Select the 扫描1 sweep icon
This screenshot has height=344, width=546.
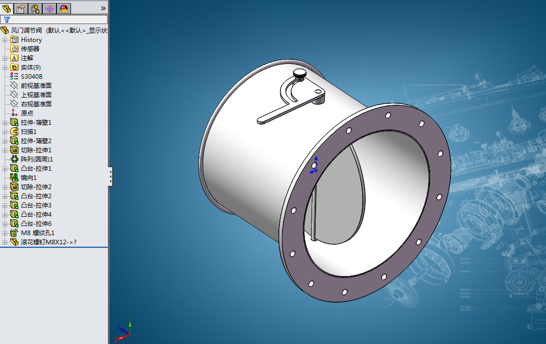[14, 131]
